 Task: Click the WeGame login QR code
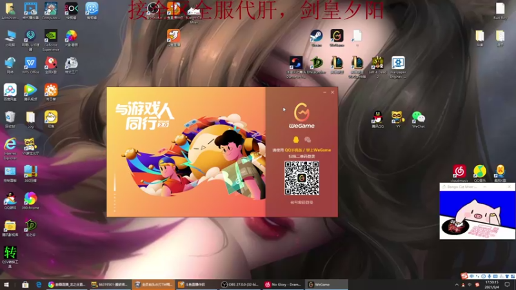coord(302,178)
